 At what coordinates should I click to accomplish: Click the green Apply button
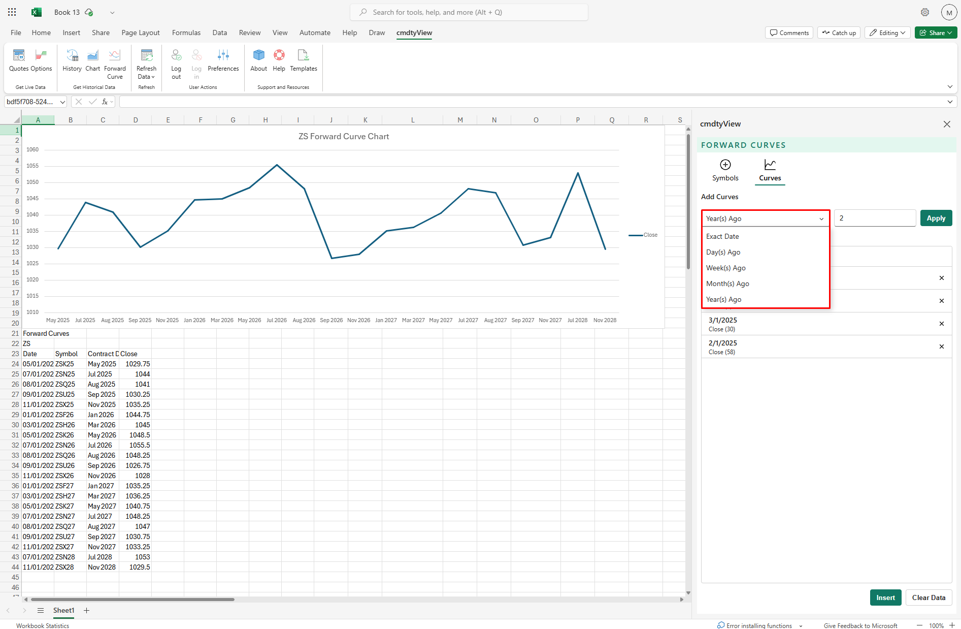(x=936, y=218)
